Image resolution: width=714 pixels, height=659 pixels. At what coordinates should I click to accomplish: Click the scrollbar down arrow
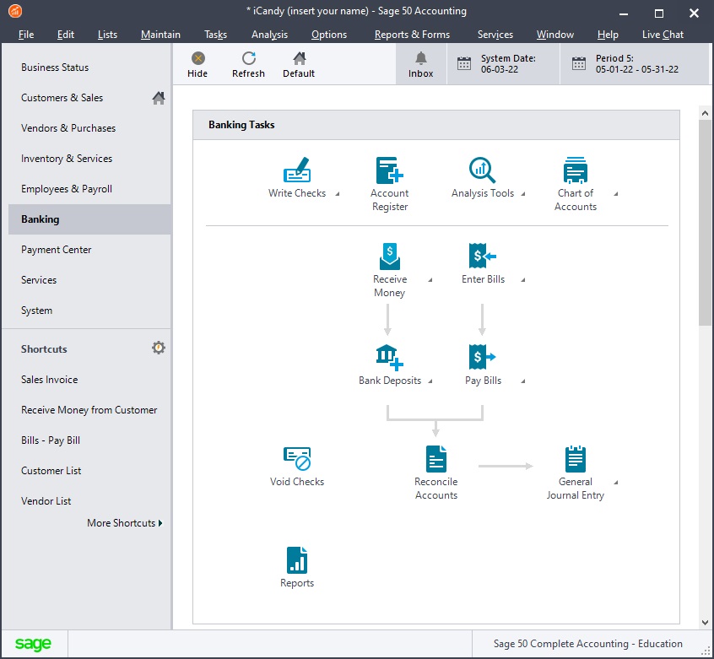pyautogui.click(x=705, y=622)
